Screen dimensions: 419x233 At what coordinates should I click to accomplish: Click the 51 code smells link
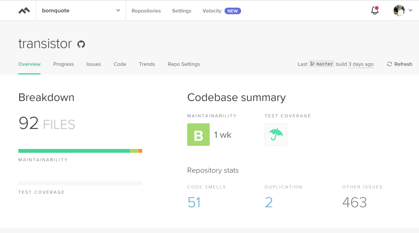click(194, 202)
